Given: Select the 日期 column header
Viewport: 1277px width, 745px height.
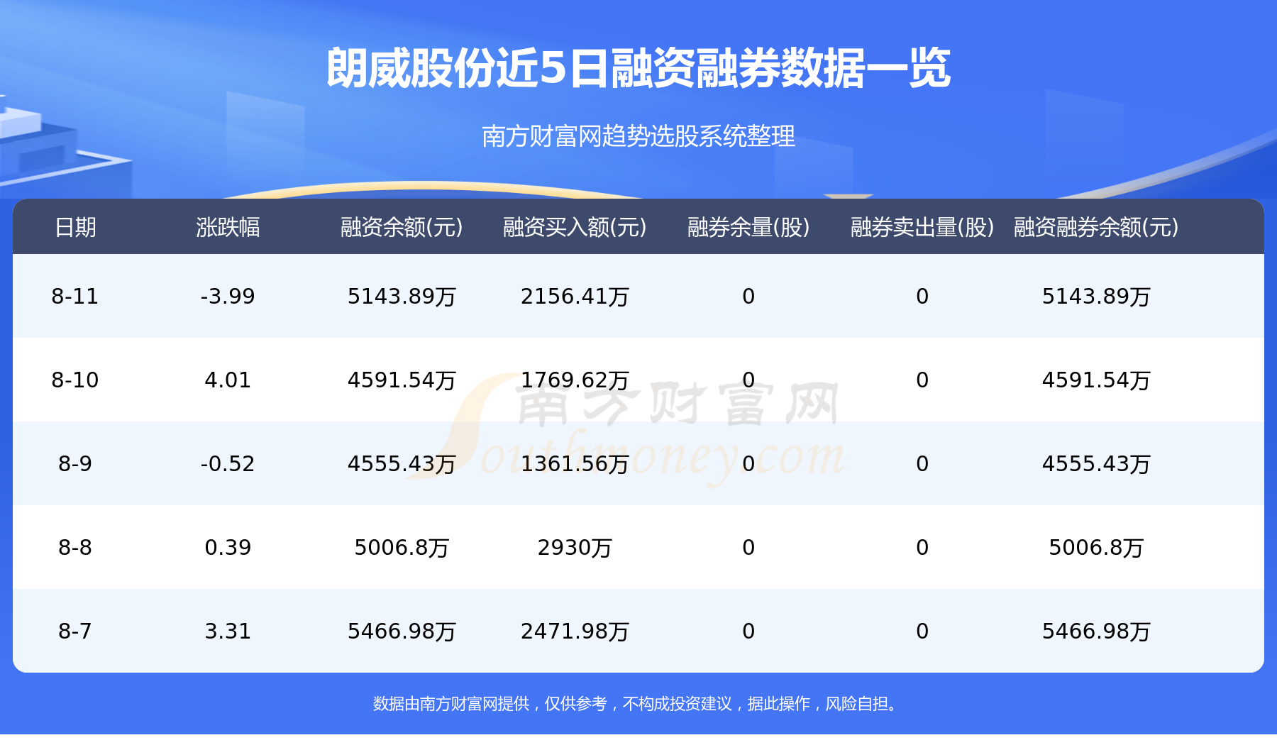Looking at the screenshot, I should point(75,227).
